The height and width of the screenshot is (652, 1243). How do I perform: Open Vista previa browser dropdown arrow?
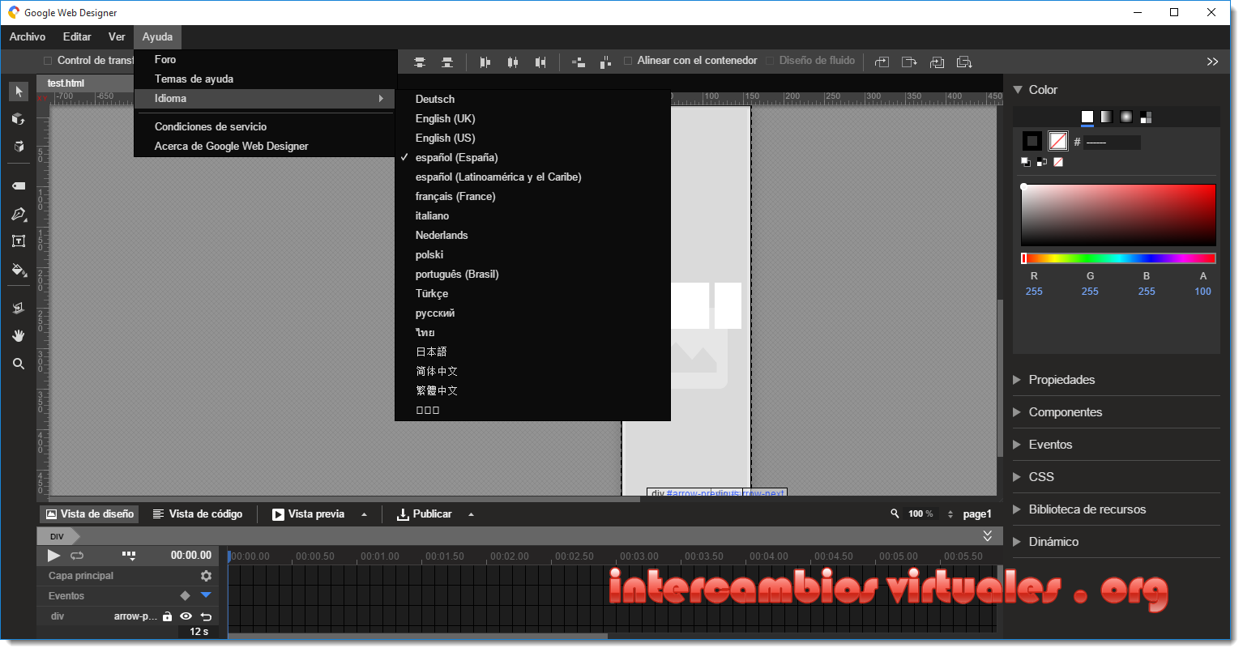(x=364, y=514)
